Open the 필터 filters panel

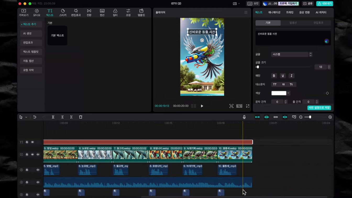[115, 13]
